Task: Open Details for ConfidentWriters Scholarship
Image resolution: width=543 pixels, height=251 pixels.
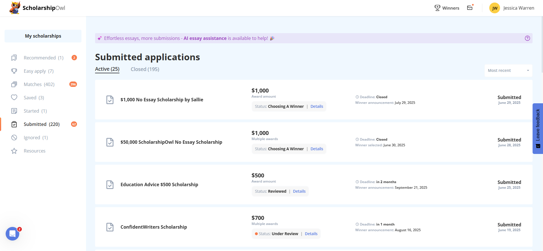Action: click(x=311, y=234)
